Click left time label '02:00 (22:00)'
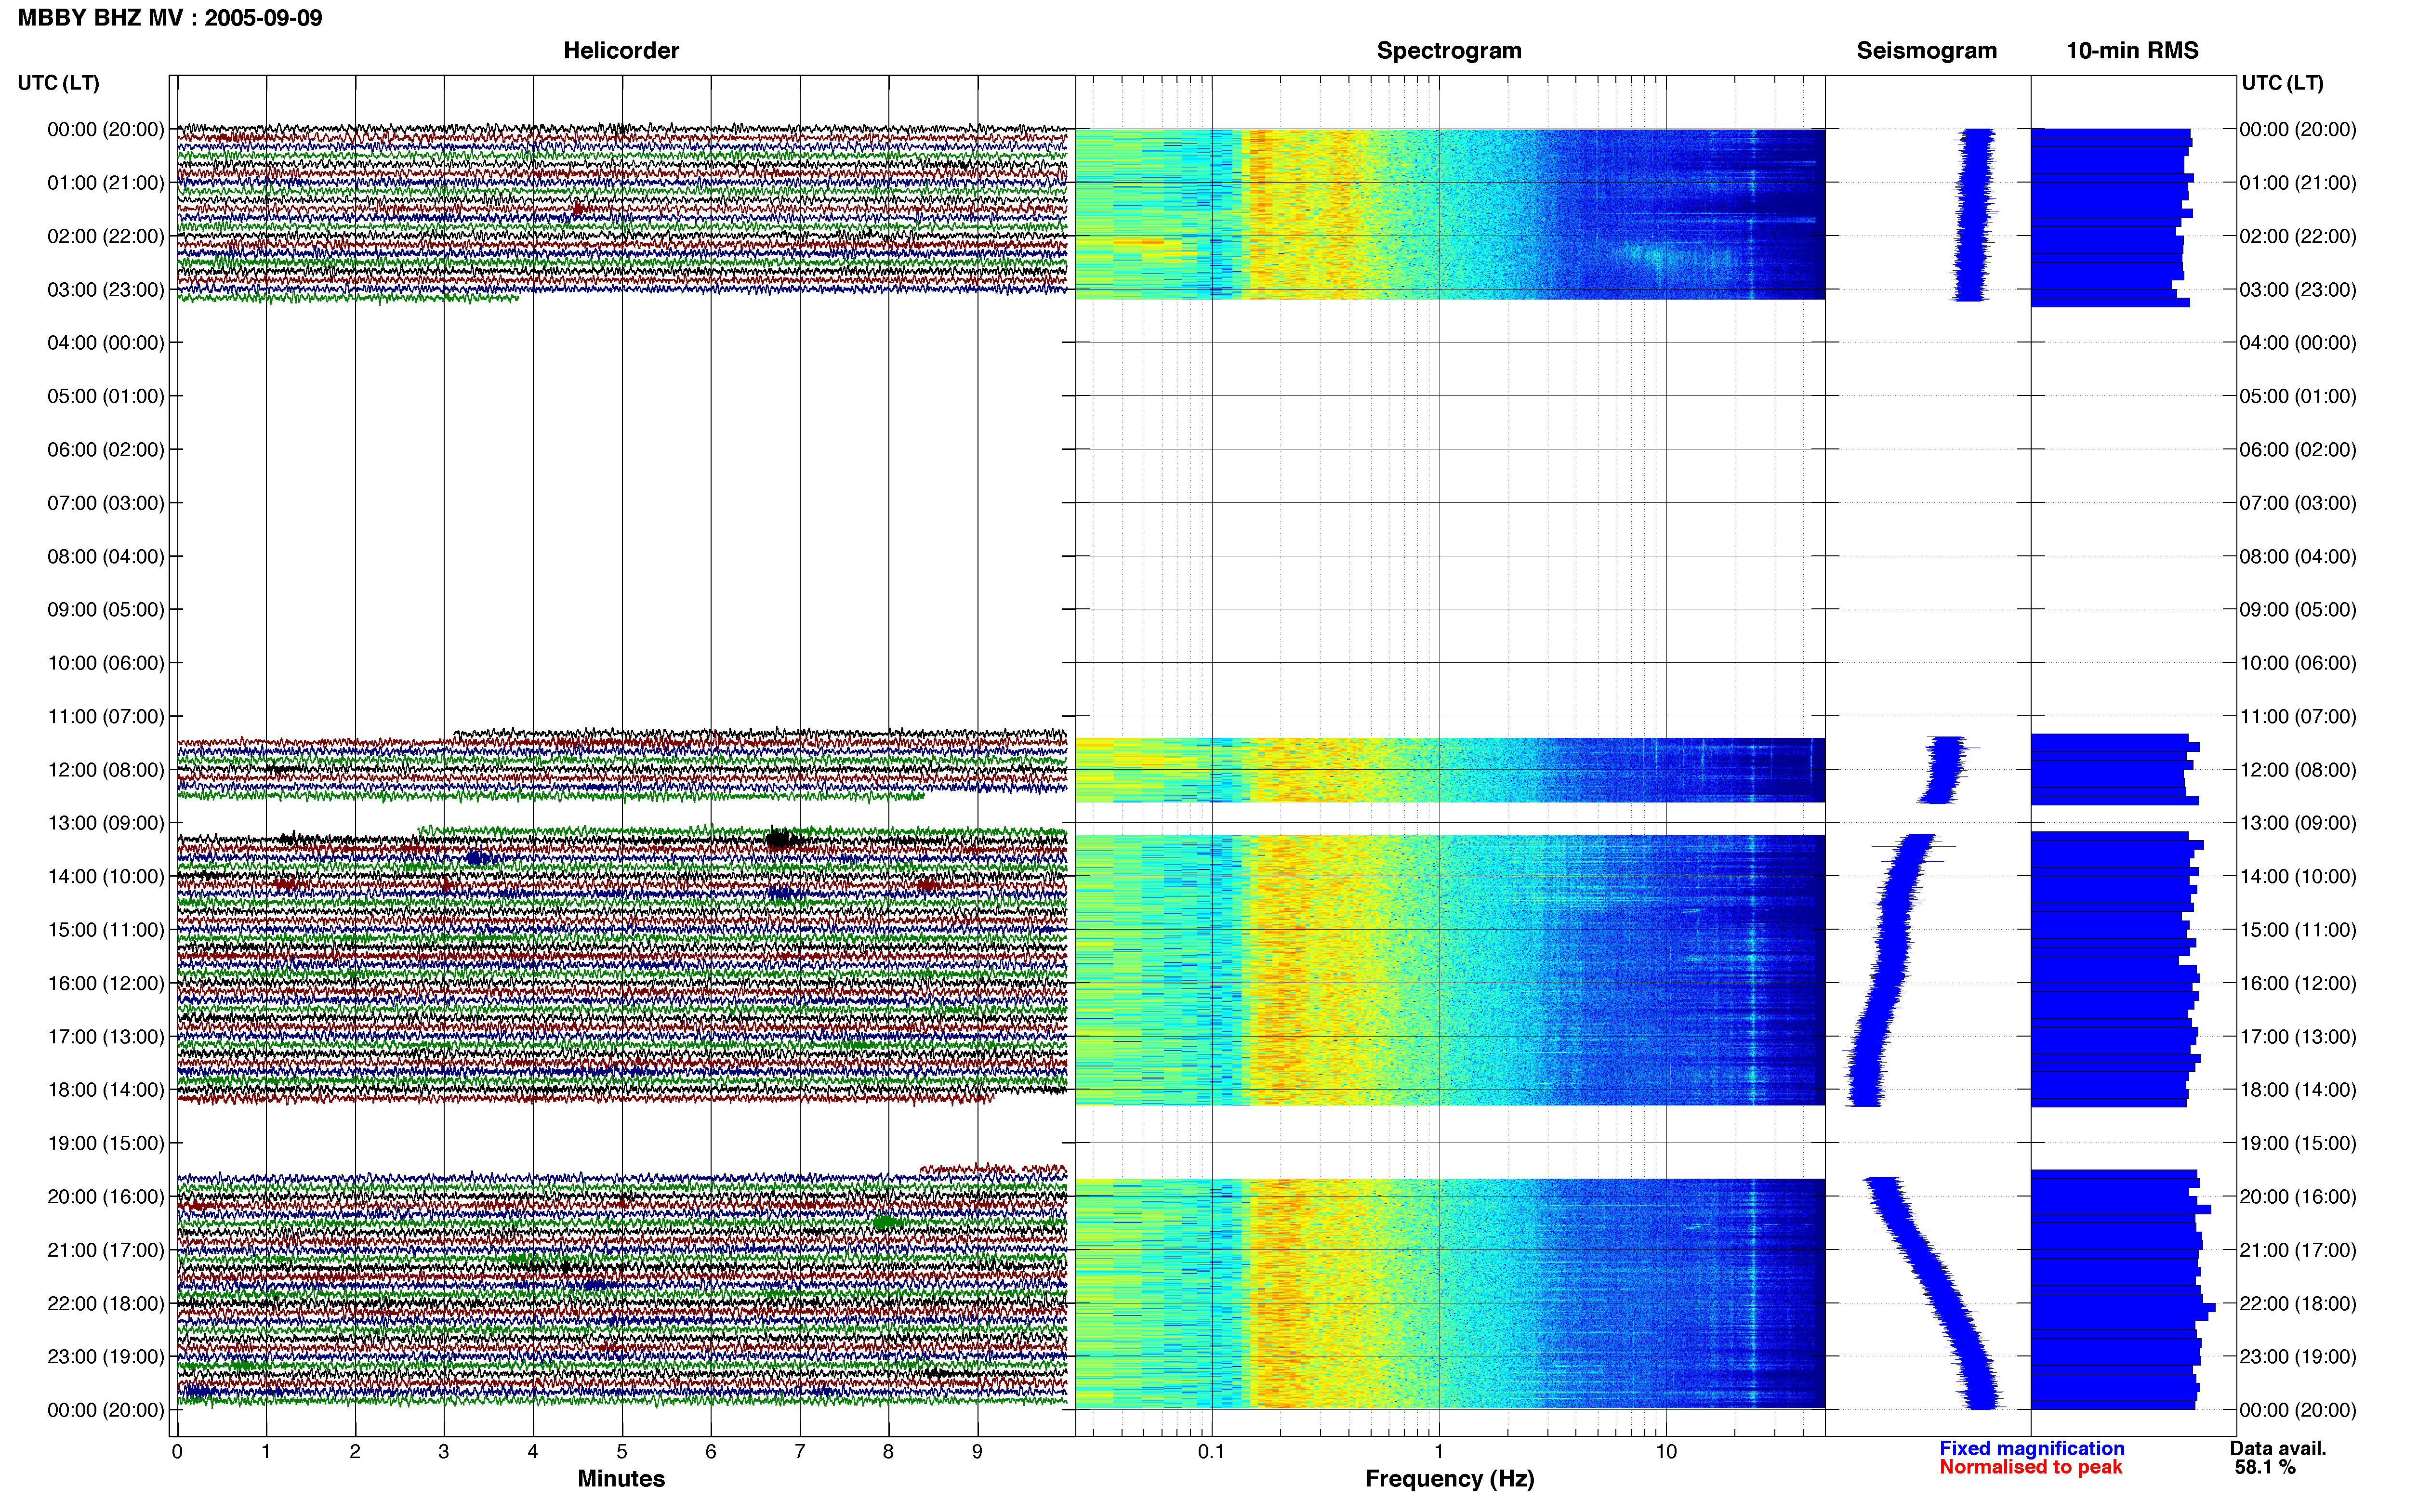Image resolution: width=2418 pixels, height=1512 pixels. [x=106, y=236]
